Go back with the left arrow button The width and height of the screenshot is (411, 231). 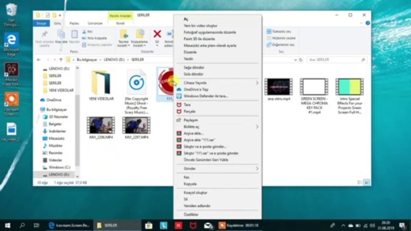pos(39,60)
